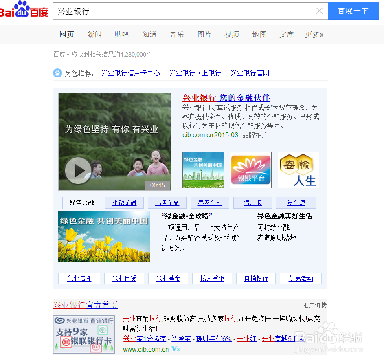Open the 直销银行 button link
Image resolution: width=384 pixels, height=363 pixels.
(x=256, y=279)
